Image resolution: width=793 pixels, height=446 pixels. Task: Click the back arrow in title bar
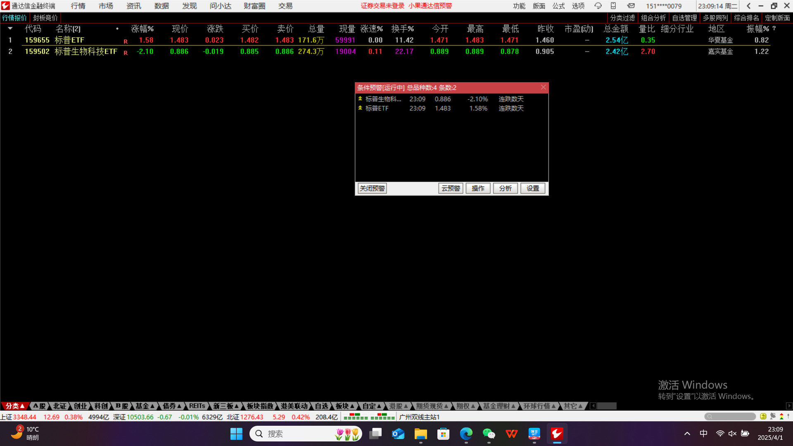(748, 6)
